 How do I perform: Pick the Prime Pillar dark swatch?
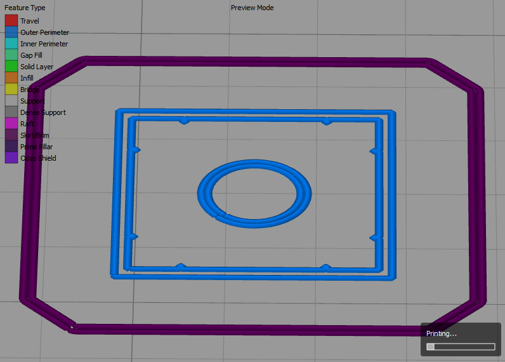(x=11, y=147)
